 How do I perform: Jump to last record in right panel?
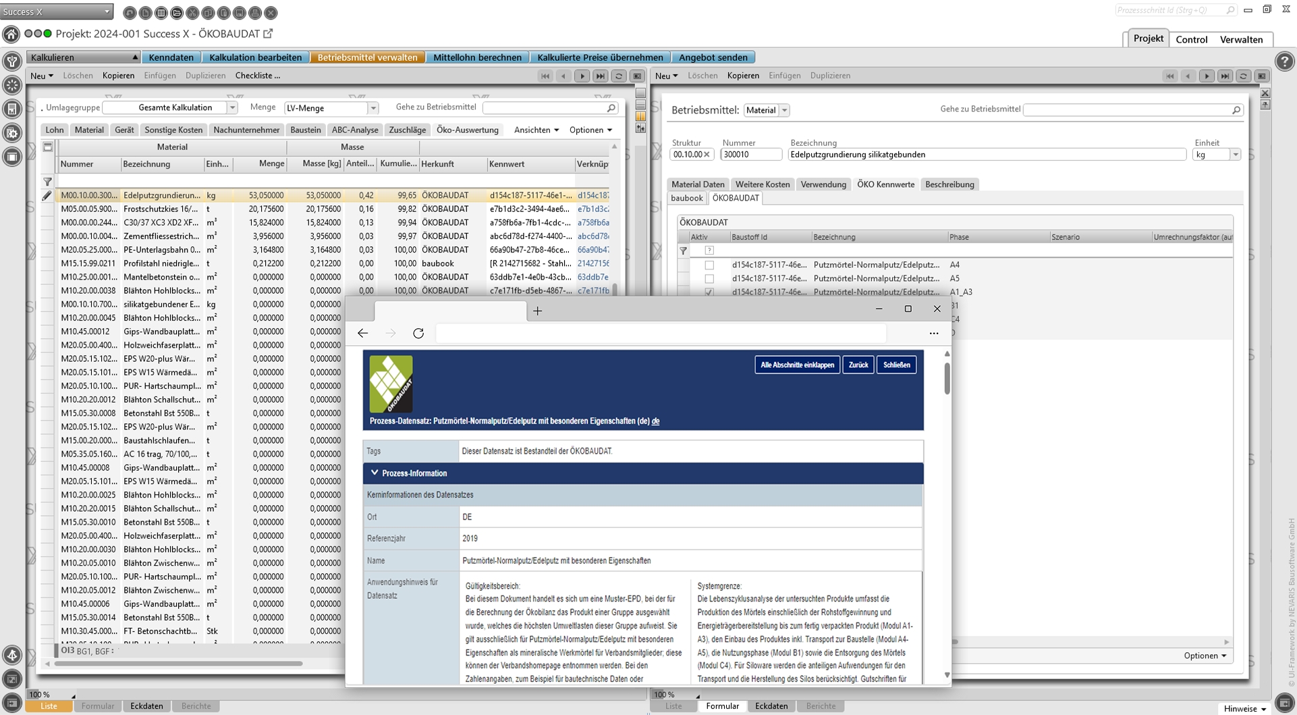pyautogui.click(x=1225, y=76)
